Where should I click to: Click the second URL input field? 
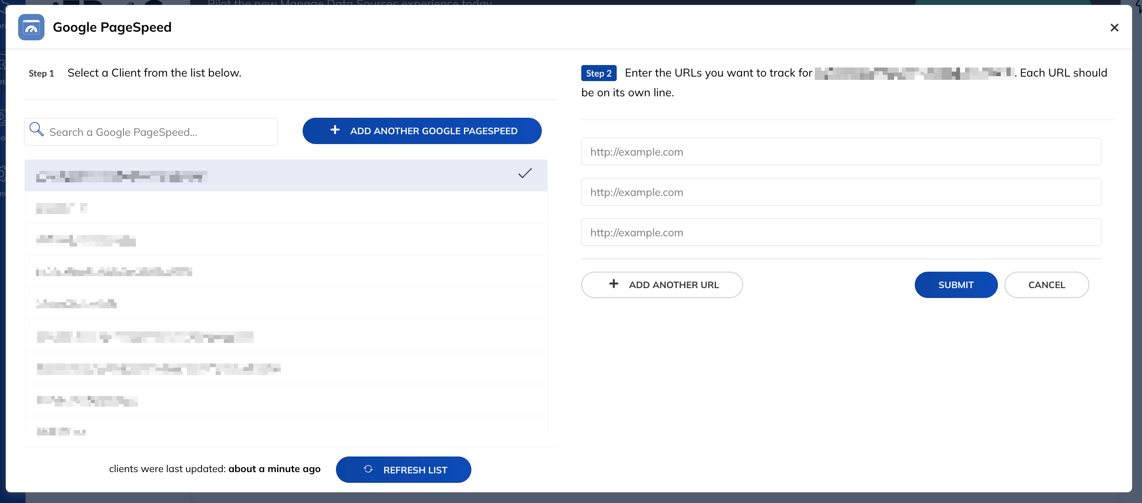point(841,192)
